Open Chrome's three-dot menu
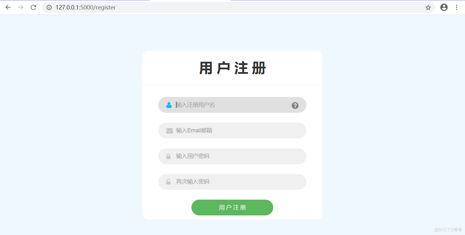This screenshot has height=235, width=465. click(456, 7)
